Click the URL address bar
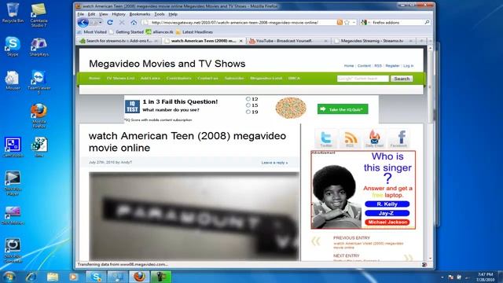The height and width of the screenshot is (283, 503). (239, 23)
